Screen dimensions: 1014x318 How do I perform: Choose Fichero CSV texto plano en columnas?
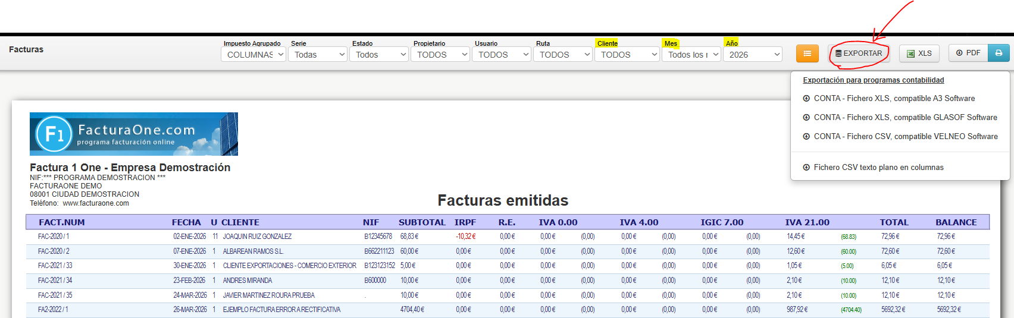point(873,168)
